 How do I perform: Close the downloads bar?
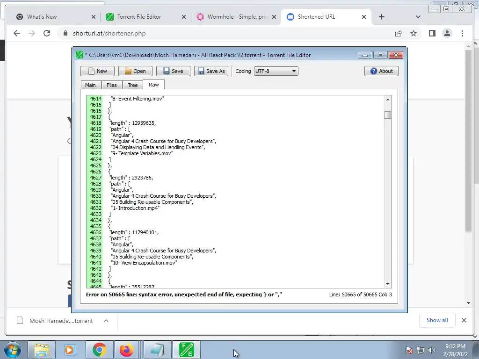464,320
